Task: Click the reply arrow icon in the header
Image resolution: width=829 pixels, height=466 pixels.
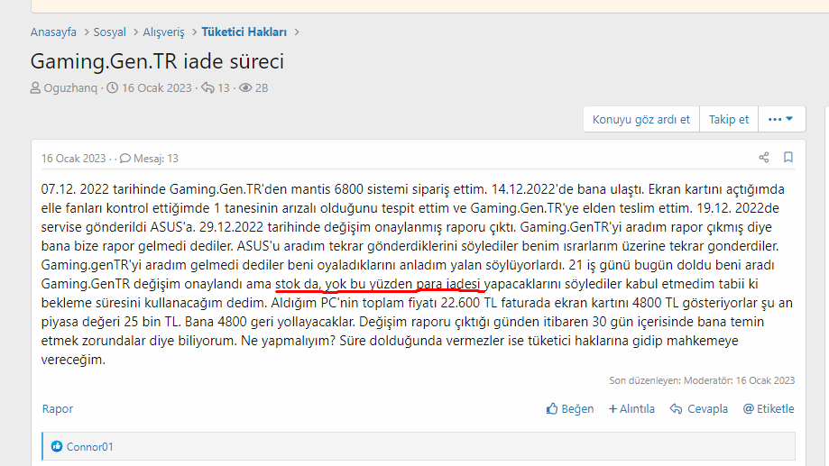Action: [x=207, y=87]
